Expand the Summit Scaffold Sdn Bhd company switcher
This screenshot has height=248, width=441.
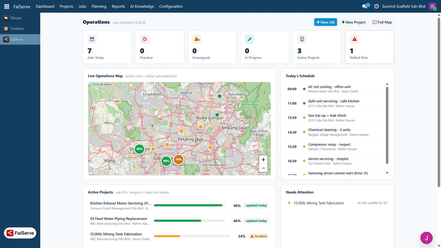coord(404,6)
